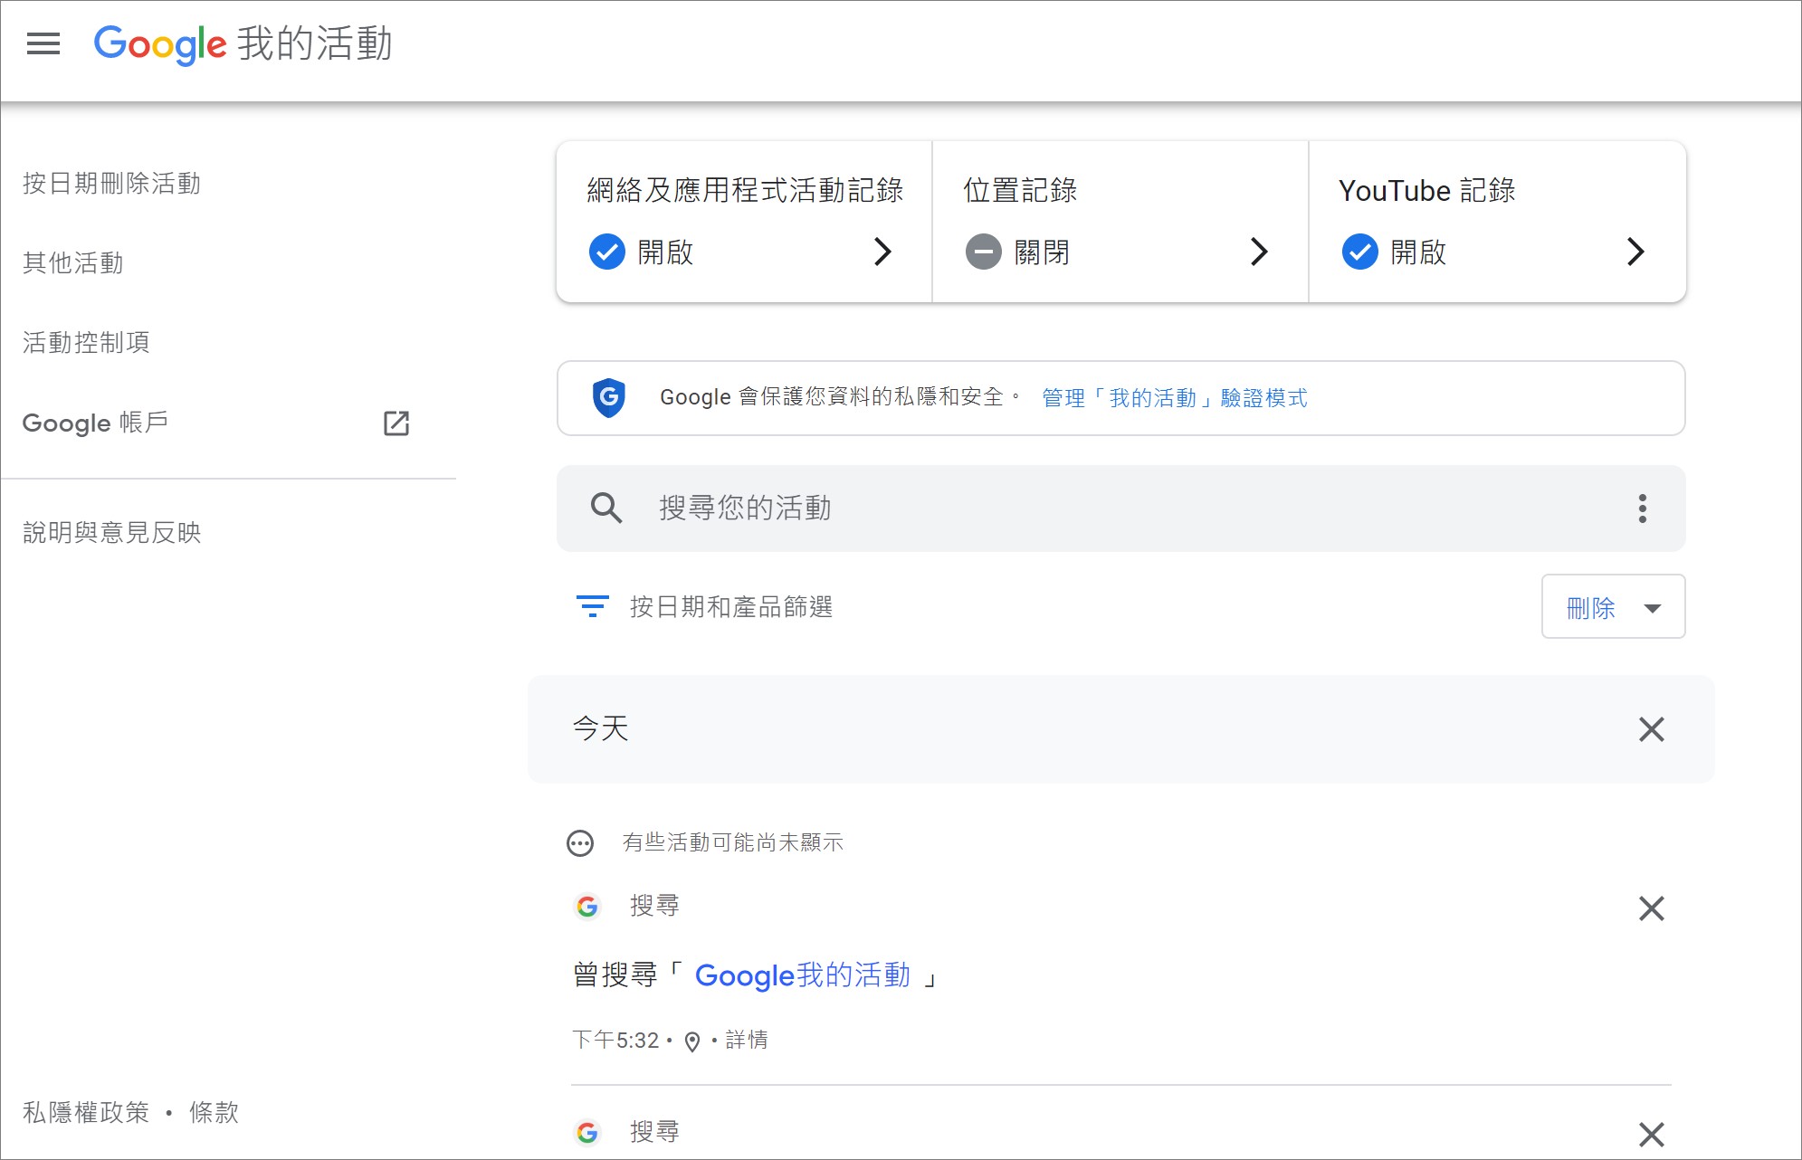Open 條款 footer link
Image resolution: width=1802 pixels, height=1160 pixels.
pos(215,1113)
